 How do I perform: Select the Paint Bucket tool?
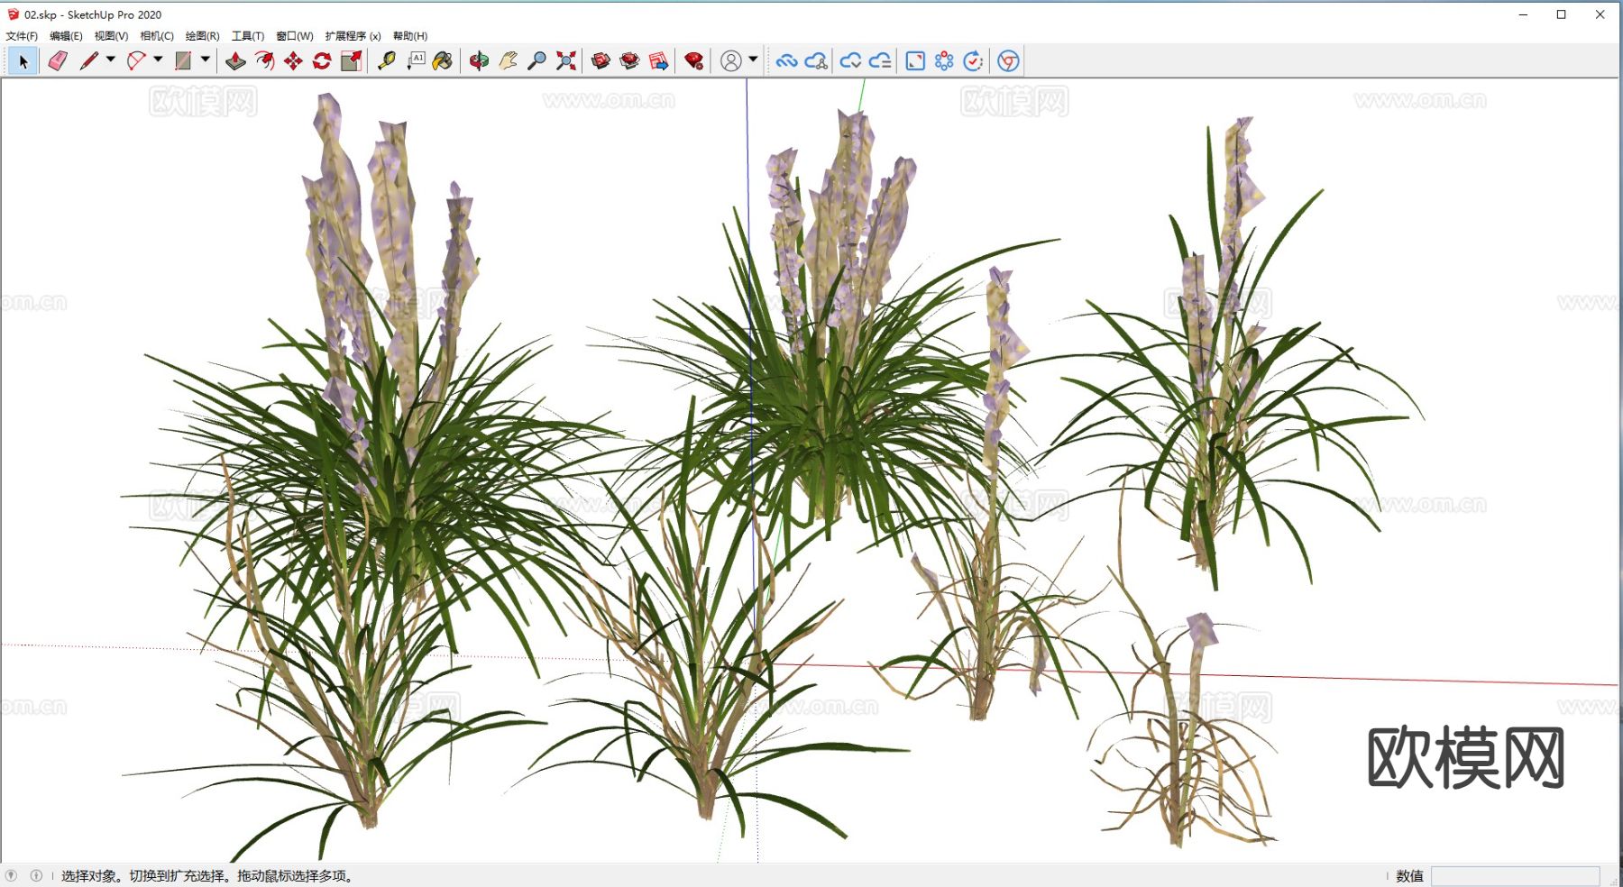coord(443,61)
